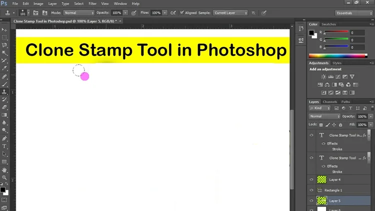
Task: Select the Rectangle shape tool
Action: click(x=4, y=162)
